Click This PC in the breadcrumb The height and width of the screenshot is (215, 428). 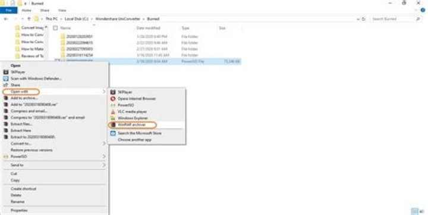[52, 19]
